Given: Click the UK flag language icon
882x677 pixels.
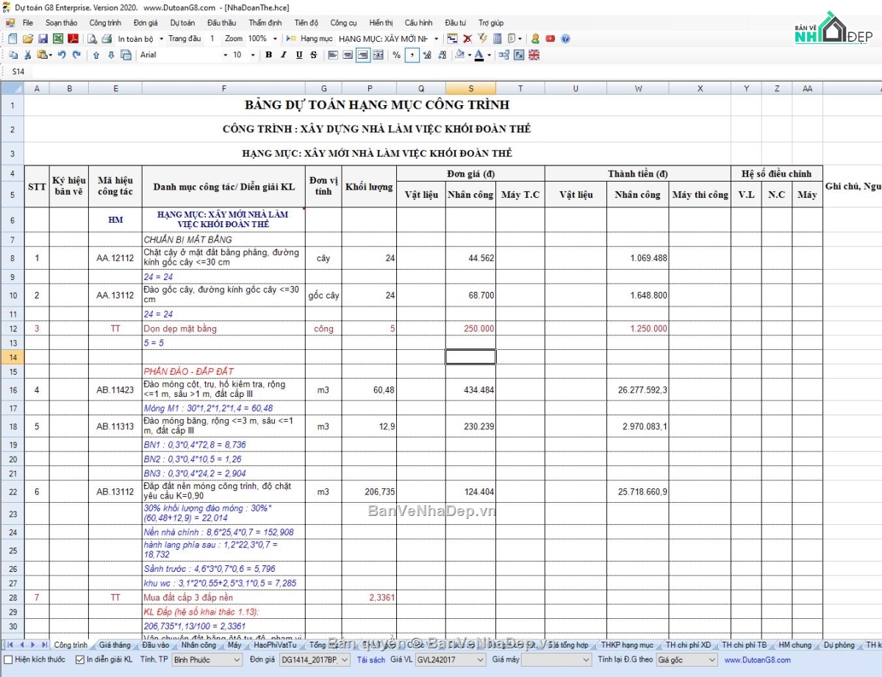Looking at the screenshot, I should coord(534,54).
